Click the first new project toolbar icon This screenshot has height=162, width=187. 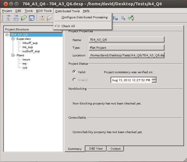tap(8, 18)
